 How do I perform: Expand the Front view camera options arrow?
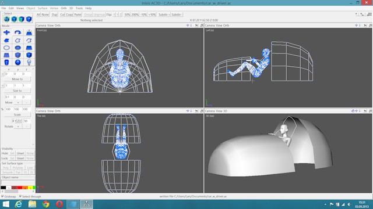191,25
